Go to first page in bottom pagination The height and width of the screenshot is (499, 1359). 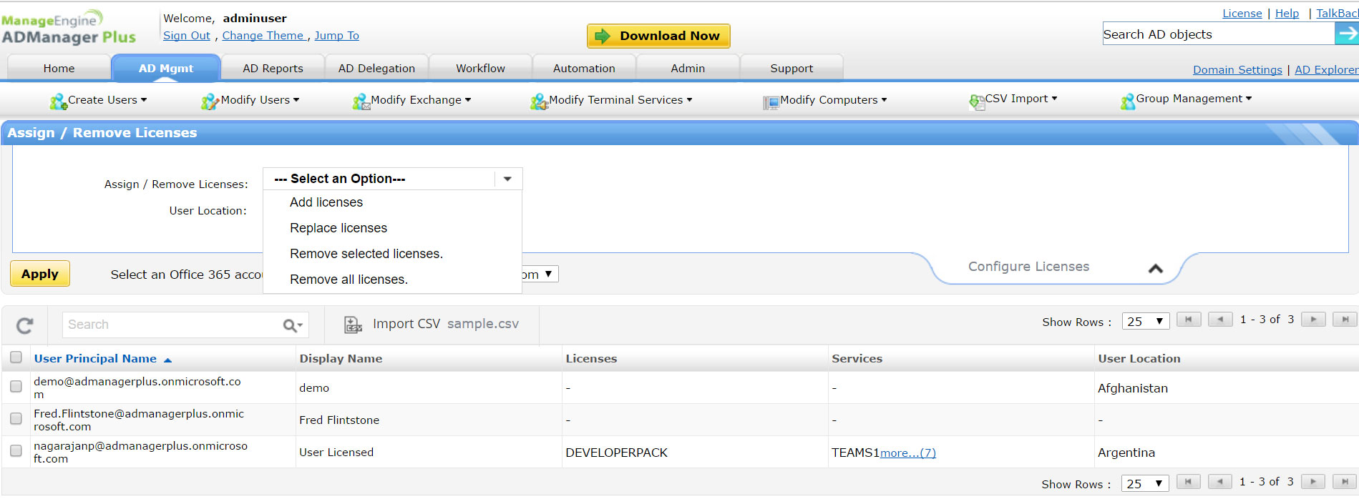point(1189,482)
